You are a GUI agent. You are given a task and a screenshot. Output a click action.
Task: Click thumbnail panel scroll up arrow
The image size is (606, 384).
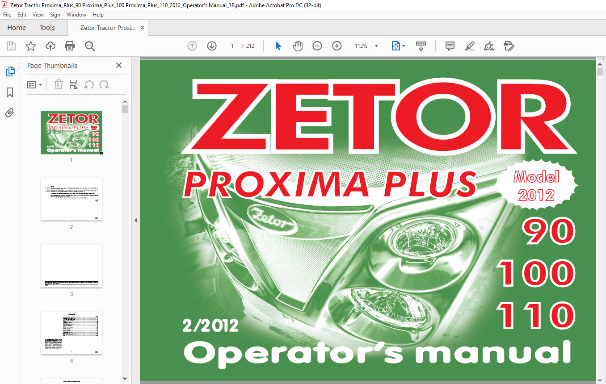[125, 102]
